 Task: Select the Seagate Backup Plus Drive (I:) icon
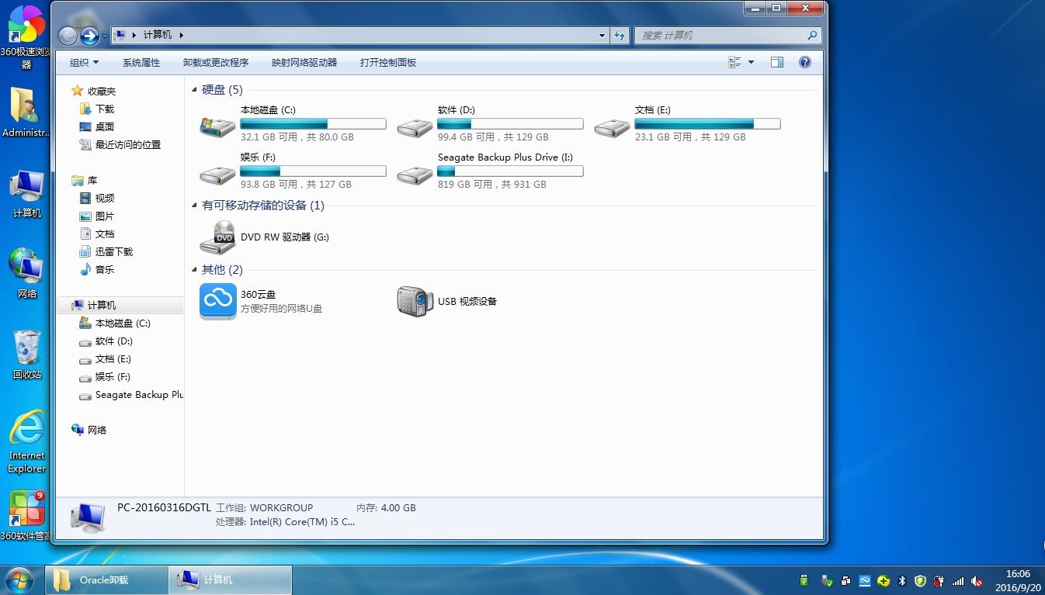pyautogui.click(x=415, y=175)
